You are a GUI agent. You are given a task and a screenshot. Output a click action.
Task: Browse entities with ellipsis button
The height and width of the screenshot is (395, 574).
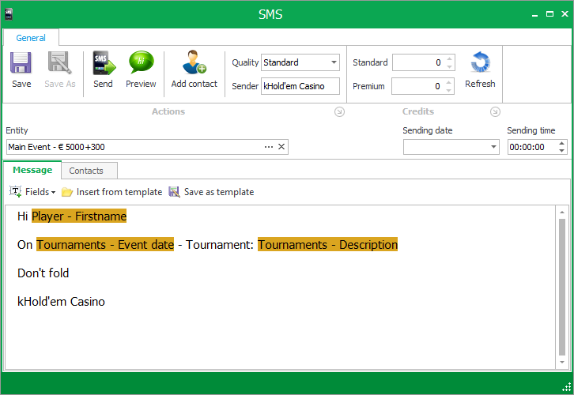(269, 147)
